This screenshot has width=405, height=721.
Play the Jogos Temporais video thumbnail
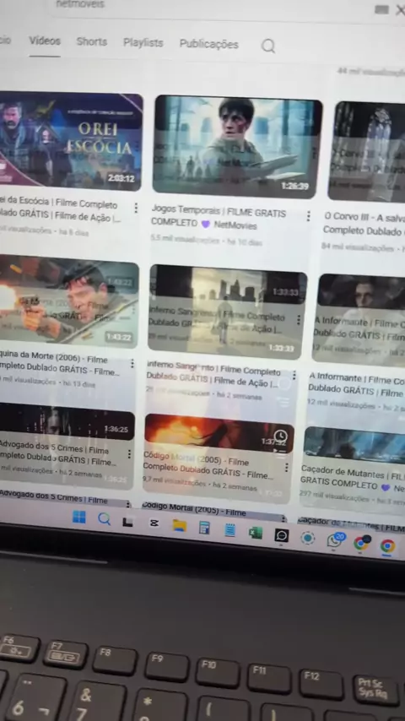coord(237,147)
